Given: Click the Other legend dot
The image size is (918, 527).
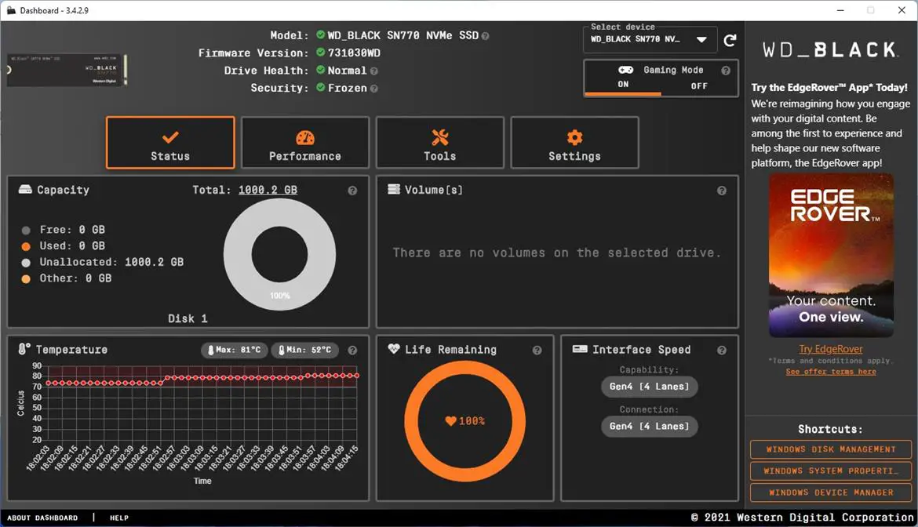Looking at the screenshot, I should pos(26,279).
